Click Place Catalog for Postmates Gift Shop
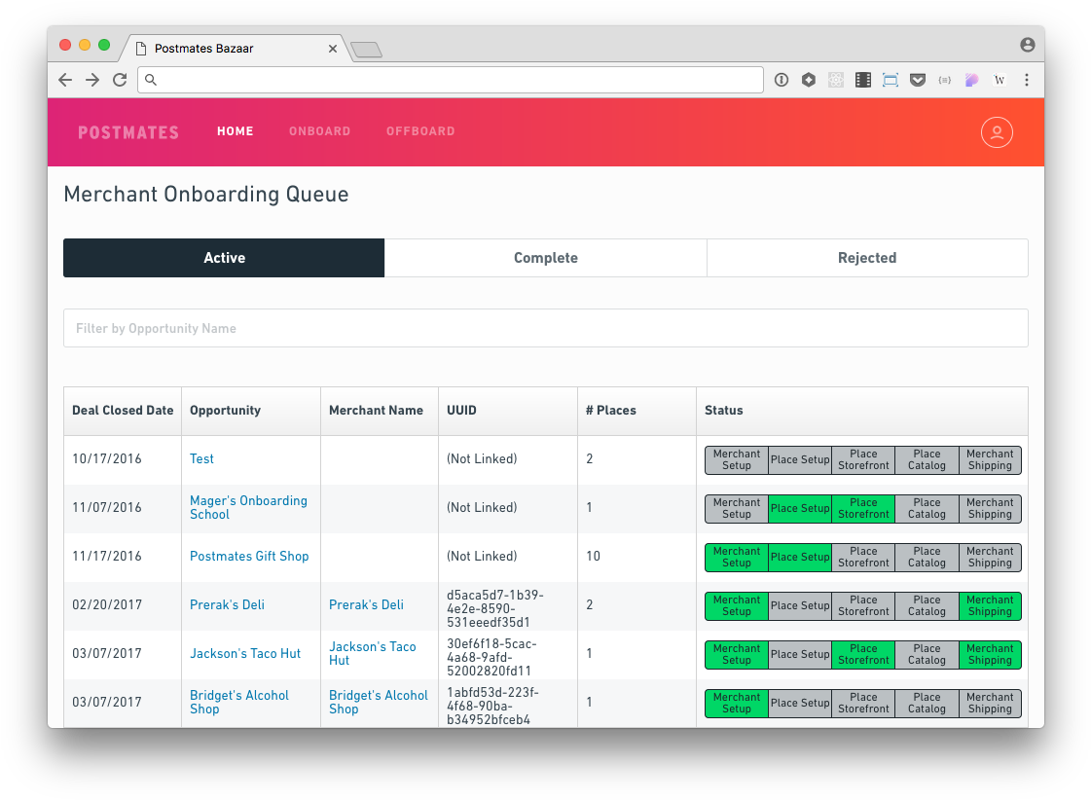1091x800 pixels. (x=927, y=558)
